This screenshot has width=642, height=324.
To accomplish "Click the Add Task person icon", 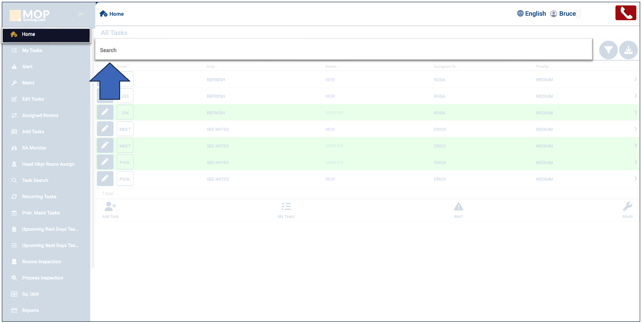I will [x=110, y=207].
